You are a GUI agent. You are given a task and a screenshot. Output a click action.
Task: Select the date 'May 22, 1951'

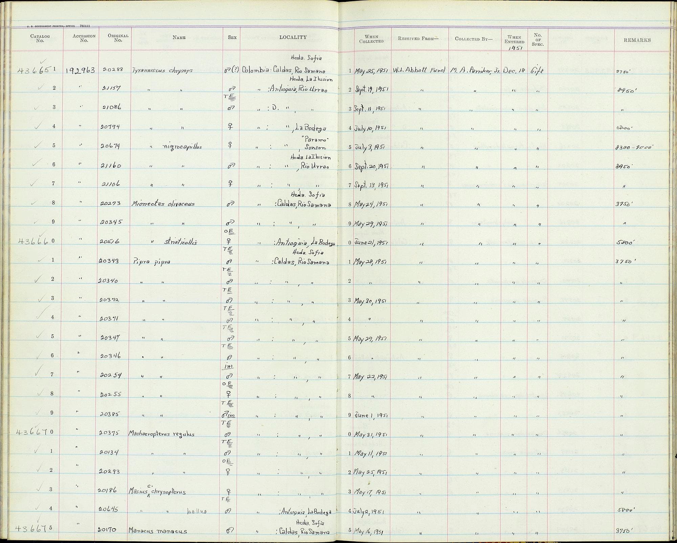370,377
